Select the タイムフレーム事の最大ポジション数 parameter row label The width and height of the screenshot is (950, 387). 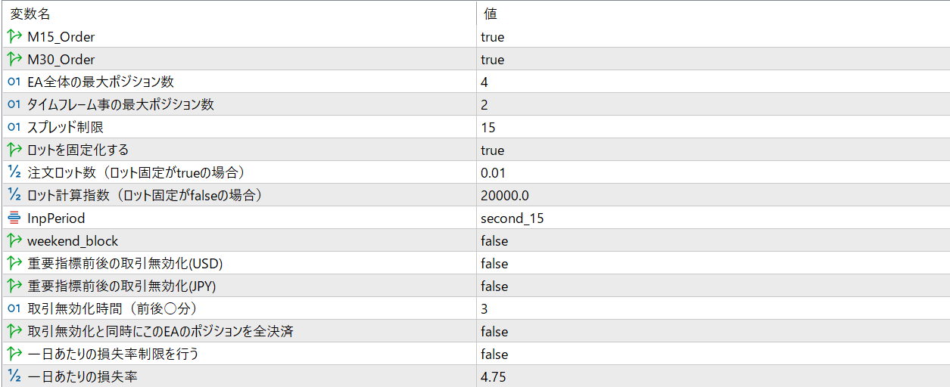tap(120, 104)
